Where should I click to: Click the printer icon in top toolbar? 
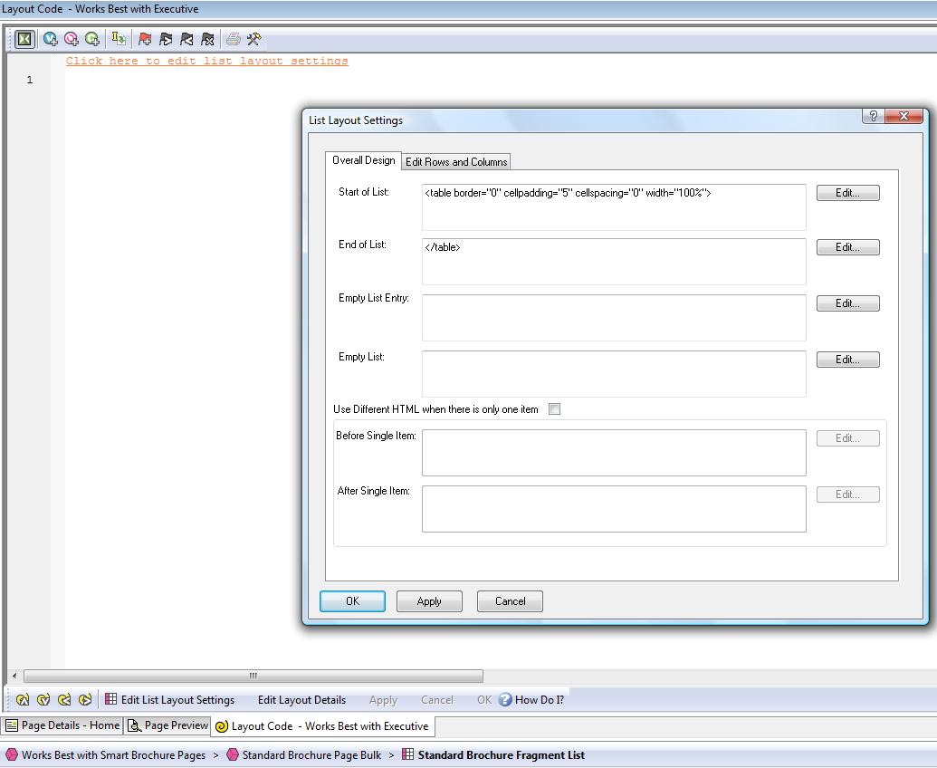(x=234, y=39)
